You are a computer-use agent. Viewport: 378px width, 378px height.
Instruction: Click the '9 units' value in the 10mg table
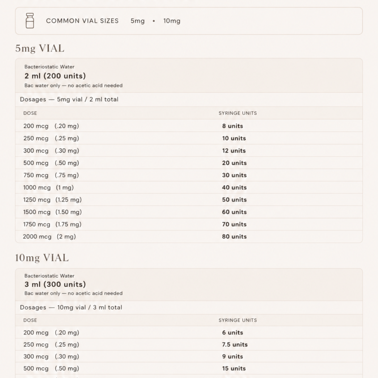pyautogui.click(x=232, y=357)
